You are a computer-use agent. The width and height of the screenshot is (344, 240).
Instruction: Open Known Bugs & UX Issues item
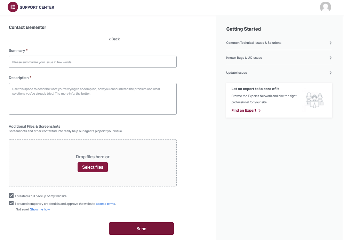244,58
